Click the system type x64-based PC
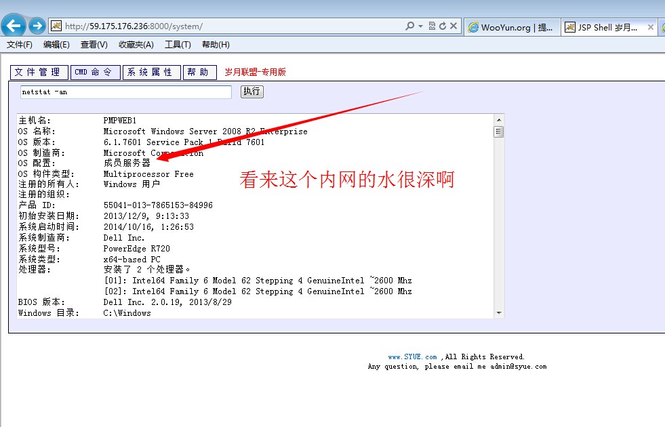Screen dimensions: 665x427 click(x=132, y=259)
